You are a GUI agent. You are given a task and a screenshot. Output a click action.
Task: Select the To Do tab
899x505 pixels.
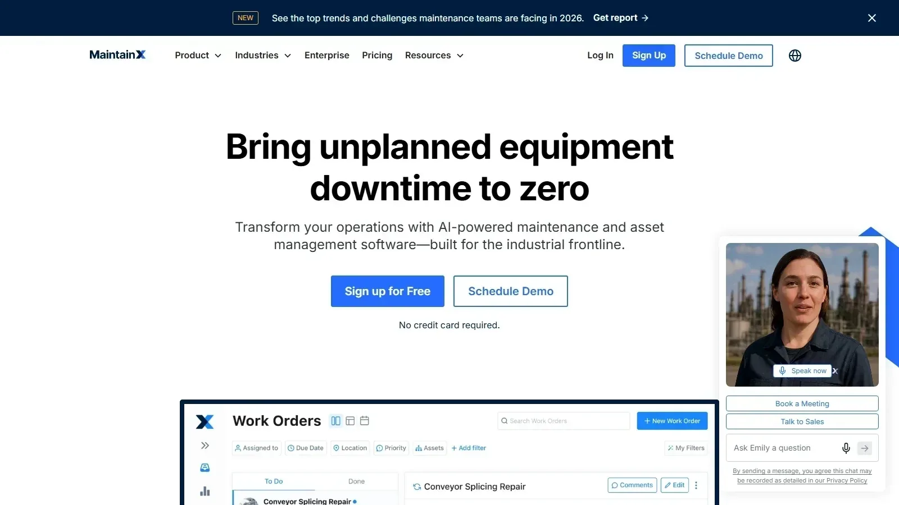(274, 481)
